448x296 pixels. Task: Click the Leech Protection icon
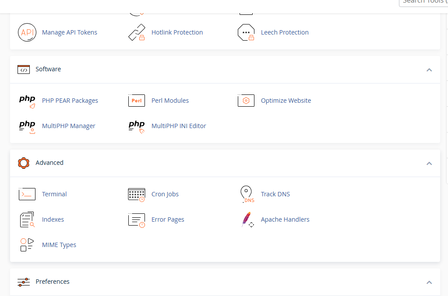click(x=246, y=32)
